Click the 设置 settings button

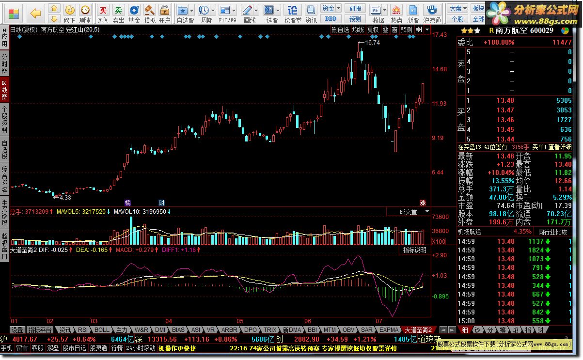pos(17,330)
